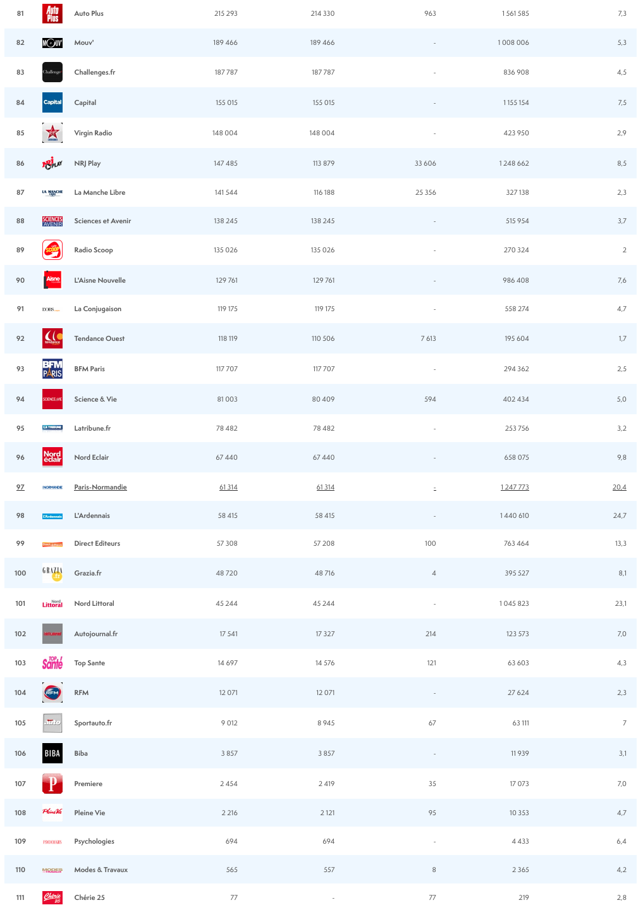This screenshot has width=643, height=917.
Task: Click the Tendance Ouest logo icon
Action: [52, 338]
